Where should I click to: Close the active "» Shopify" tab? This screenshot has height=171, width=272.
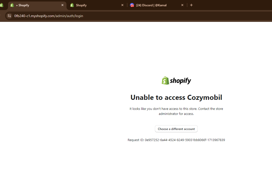tap(62, 5)
